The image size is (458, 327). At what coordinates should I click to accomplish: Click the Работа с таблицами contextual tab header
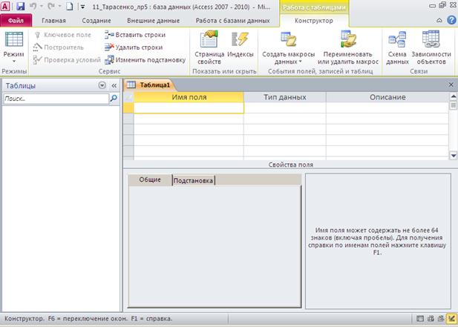(x=314, y=7)
